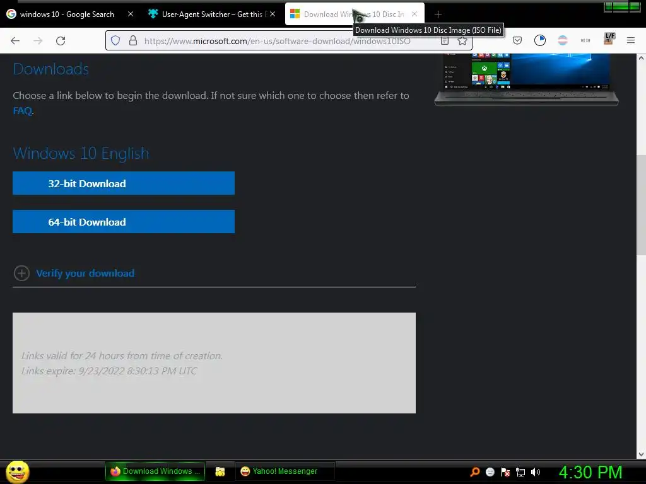
Task: Click the L/F extension icon
Action: pos(609,38)
